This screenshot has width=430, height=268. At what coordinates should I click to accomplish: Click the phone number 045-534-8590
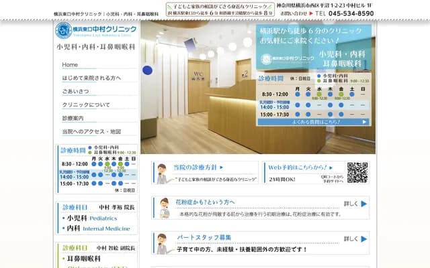351,13
